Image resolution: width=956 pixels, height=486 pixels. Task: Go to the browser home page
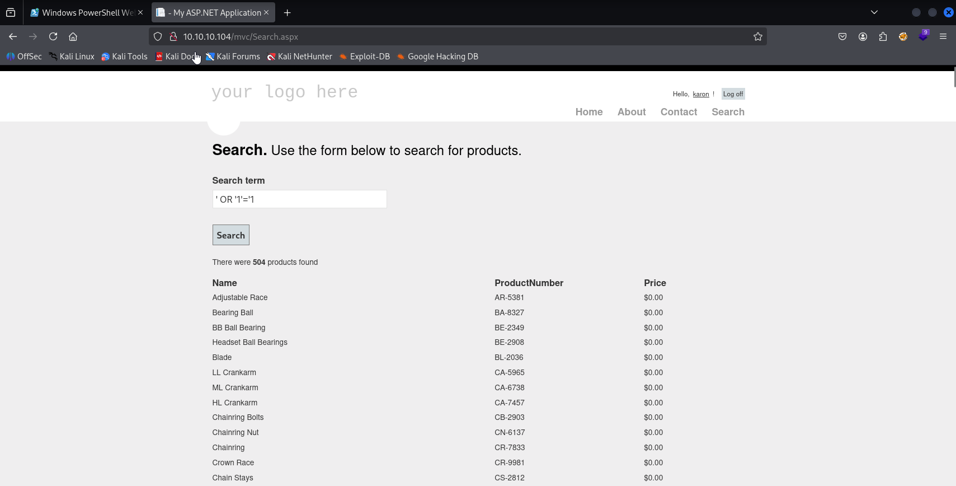coord(73,36)
